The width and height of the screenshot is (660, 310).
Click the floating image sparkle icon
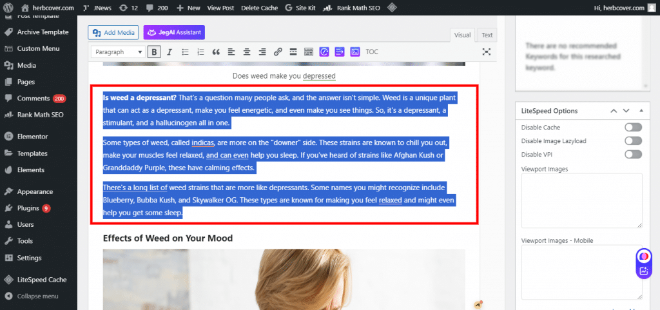644,271
